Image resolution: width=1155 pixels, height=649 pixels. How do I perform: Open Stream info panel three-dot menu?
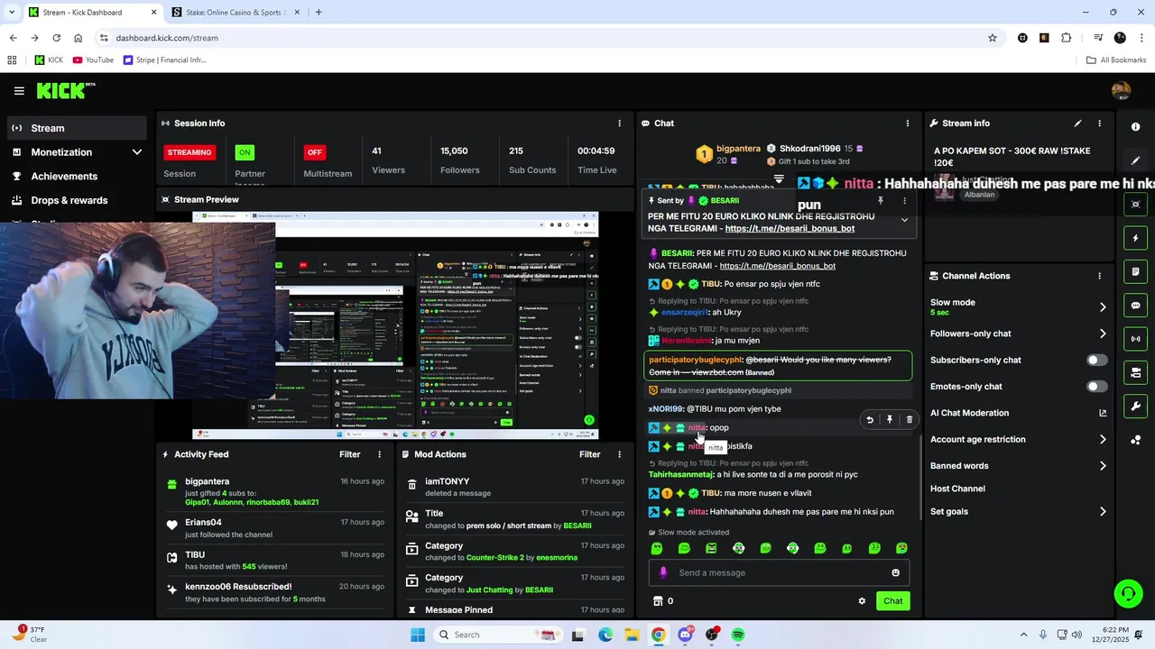pyautogui.click(x=1099, y=123)
